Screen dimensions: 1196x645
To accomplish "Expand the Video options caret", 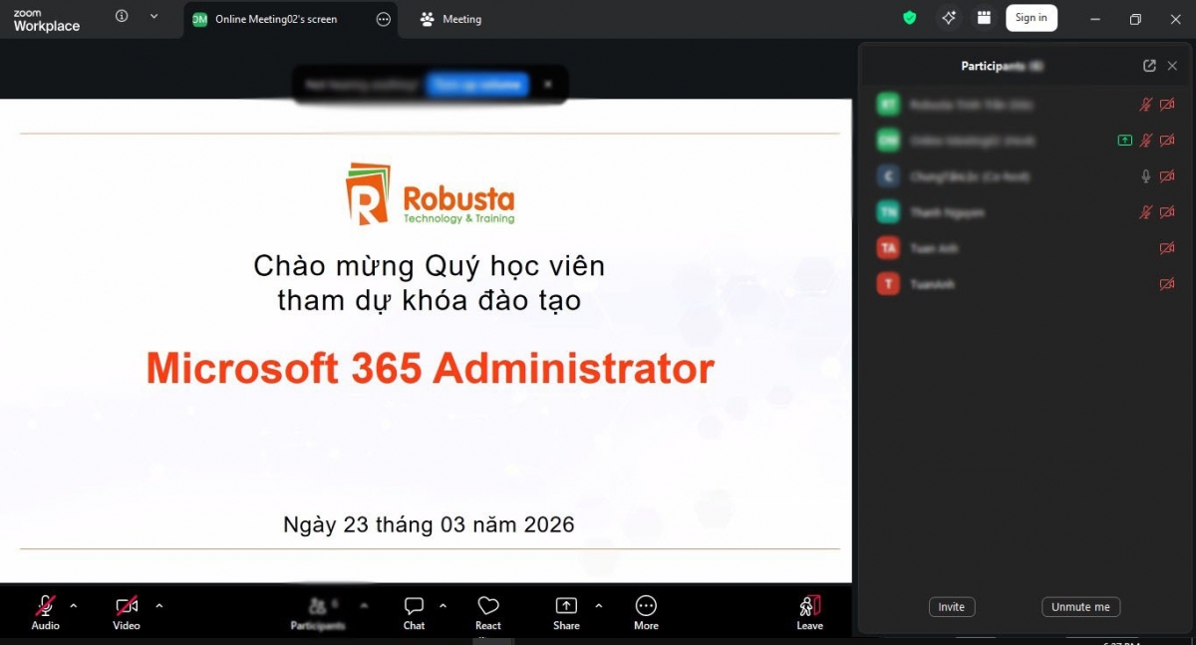I will [158, 605].
